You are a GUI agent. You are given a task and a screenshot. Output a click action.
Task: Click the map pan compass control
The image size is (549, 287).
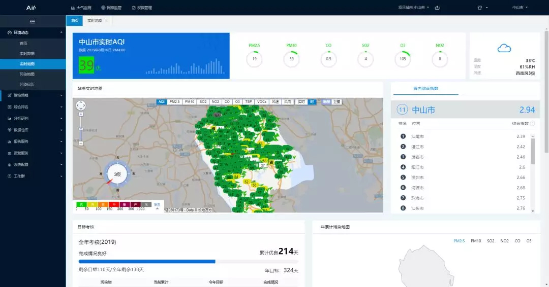[81, 105]
